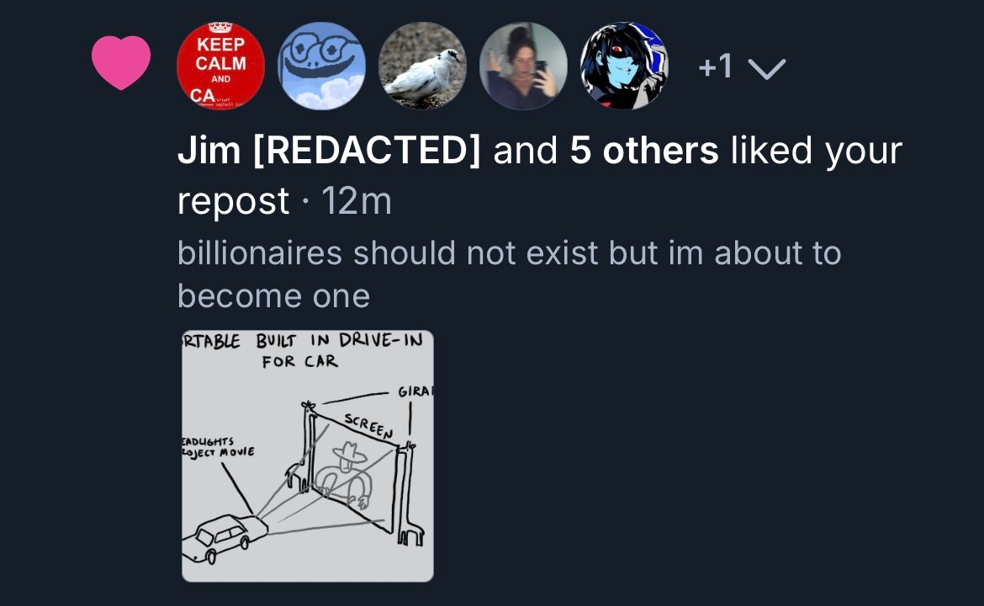
Task: Click the +1 additional likers count
Action: click(x=715, y=67)
